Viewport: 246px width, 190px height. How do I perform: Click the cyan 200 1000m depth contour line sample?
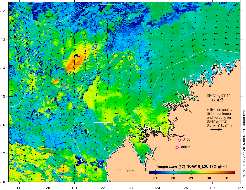point(121,174)
